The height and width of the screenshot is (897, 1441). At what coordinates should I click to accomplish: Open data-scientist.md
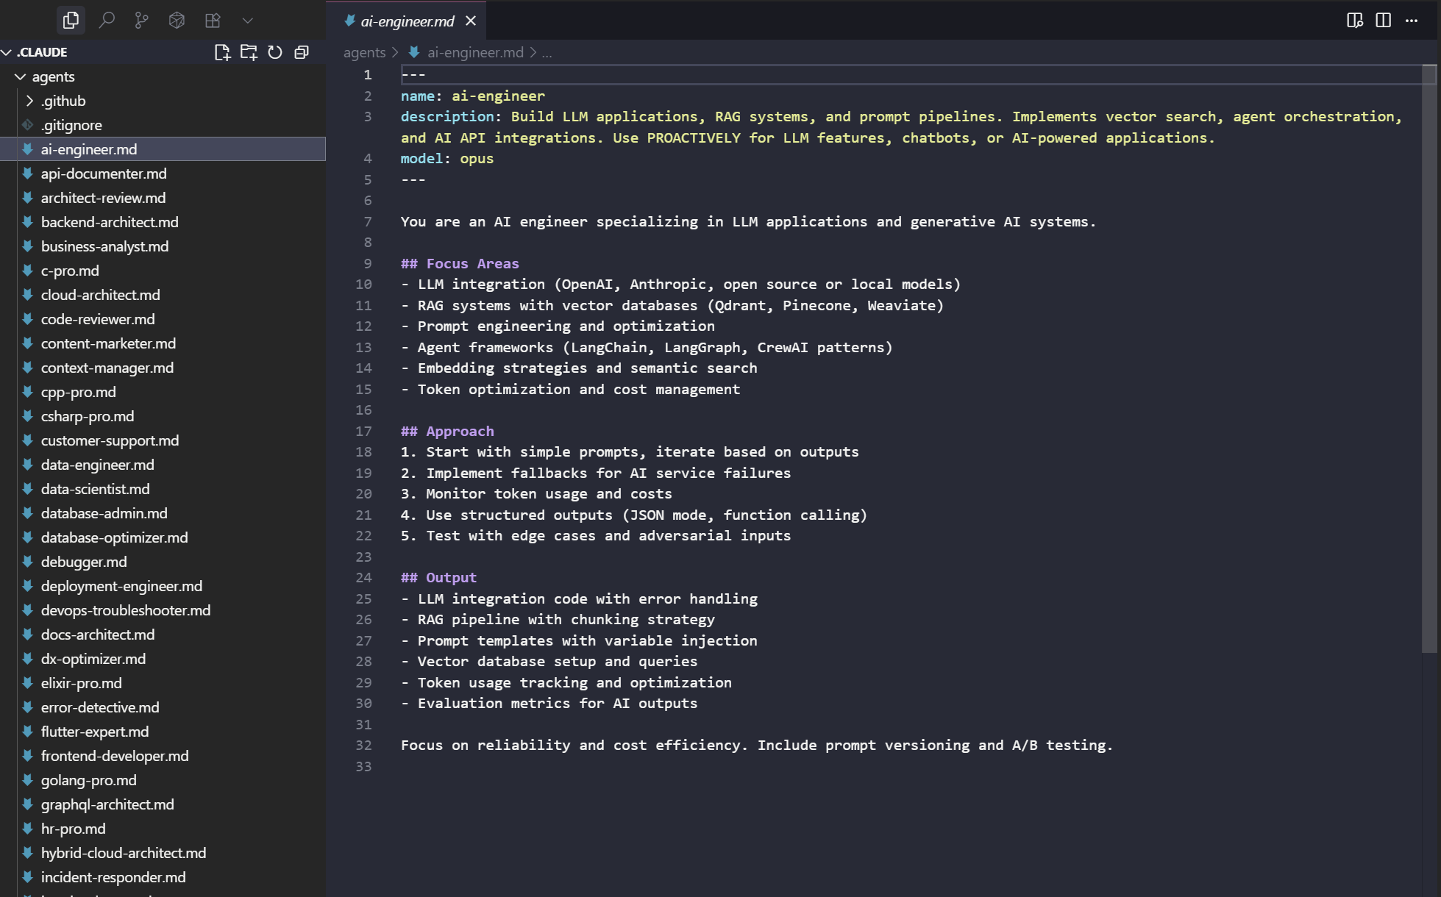tap(163, 489)
